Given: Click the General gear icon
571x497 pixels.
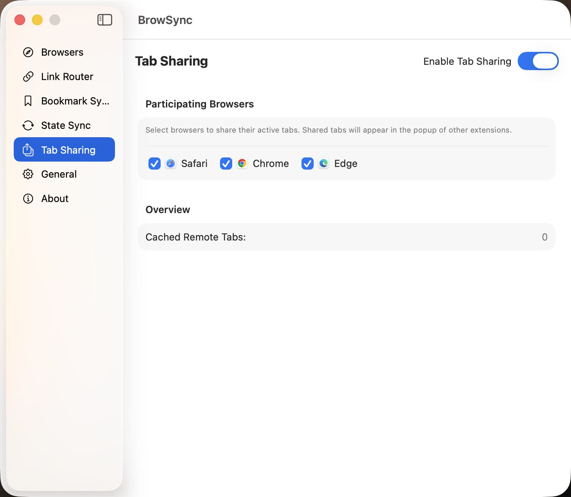Looking at the screenshot, I should pos(28,174).
